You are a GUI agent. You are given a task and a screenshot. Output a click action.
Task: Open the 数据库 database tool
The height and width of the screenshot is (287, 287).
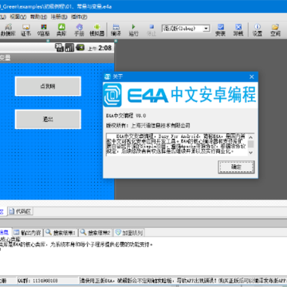tap(8, 29)
